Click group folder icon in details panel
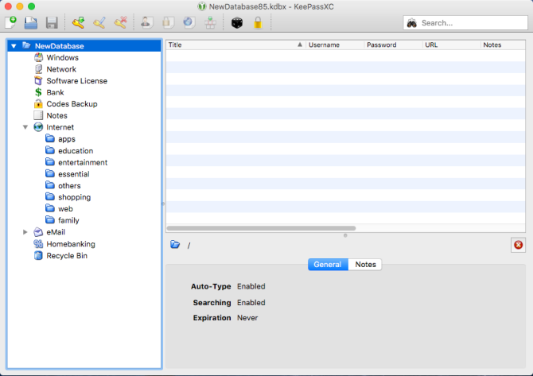 [x=175, y=244]
